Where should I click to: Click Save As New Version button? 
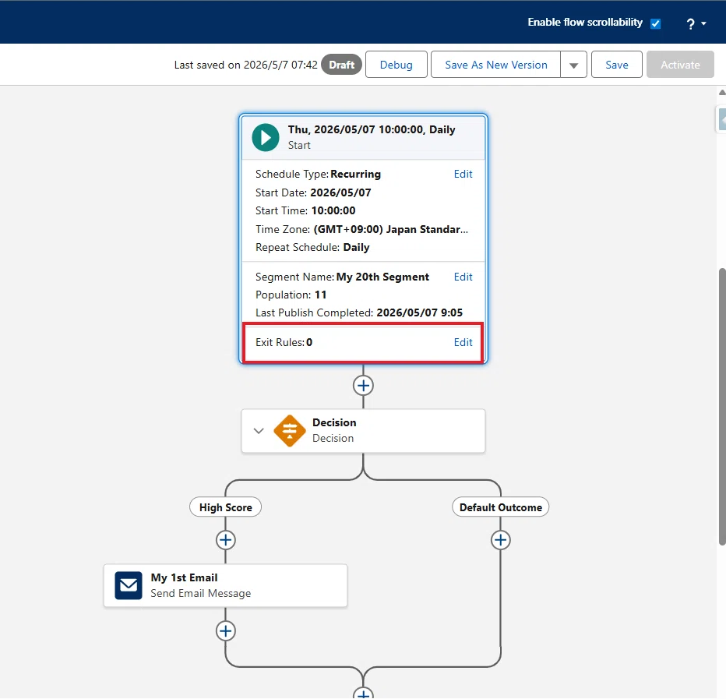point(496,65)
